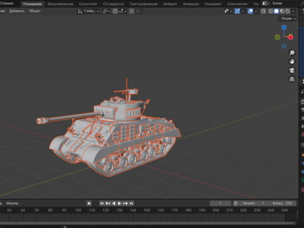
Task: Toggle viewport overlays button
Action: [250, 11]
